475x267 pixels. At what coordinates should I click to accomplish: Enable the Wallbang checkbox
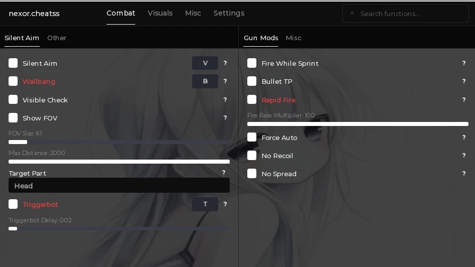click(x=13, y=81)
